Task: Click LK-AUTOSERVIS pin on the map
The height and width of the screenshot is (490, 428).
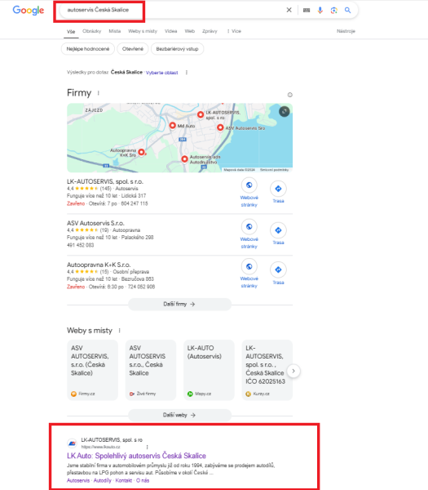Action: (x=201, y=114)
